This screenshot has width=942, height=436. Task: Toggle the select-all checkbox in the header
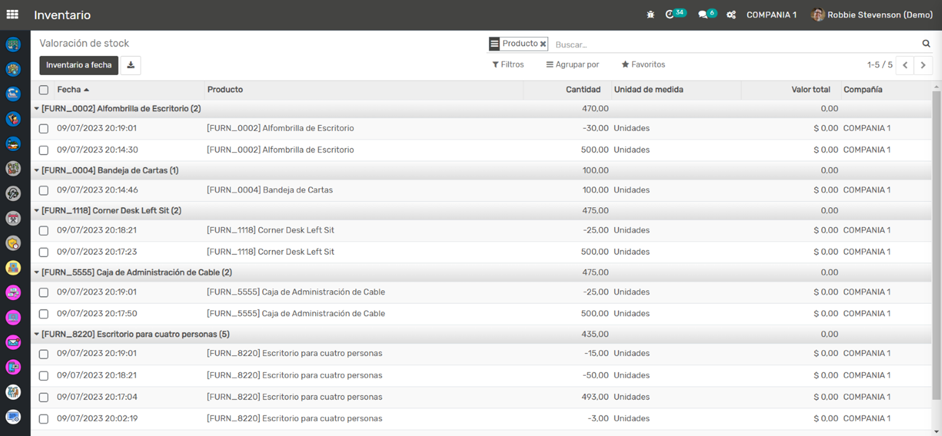[43, 90]
